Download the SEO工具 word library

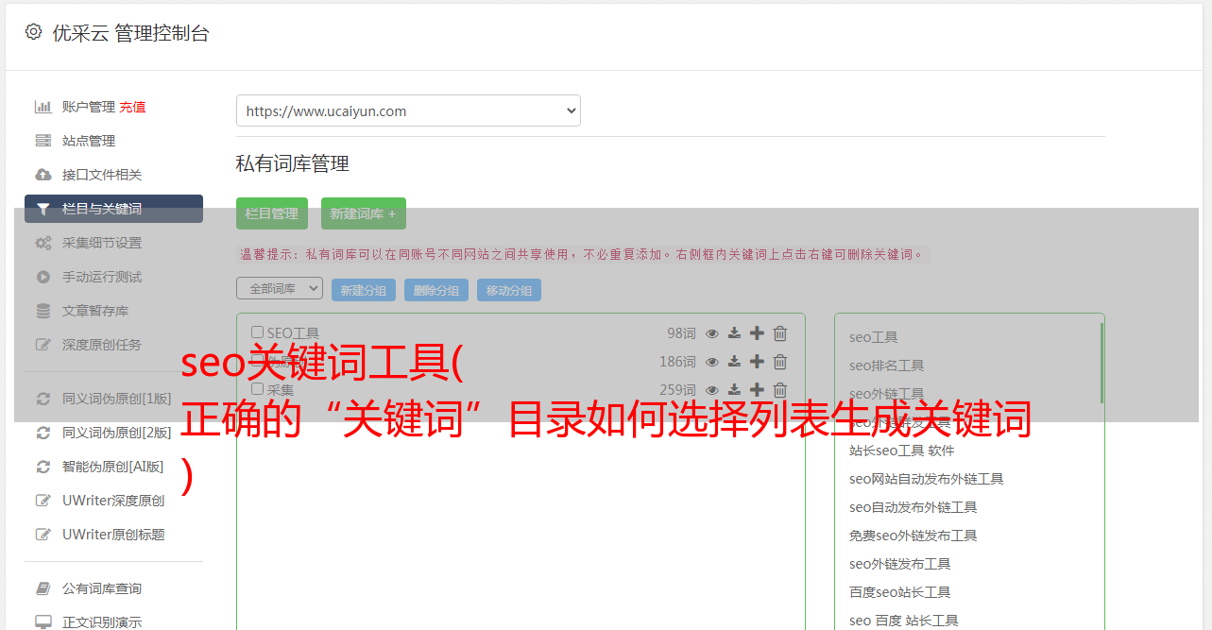click(x=734, y=333)
